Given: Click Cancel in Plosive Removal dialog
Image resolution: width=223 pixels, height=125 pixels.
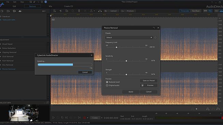Looking at the screenshot, I should point(149,92).
